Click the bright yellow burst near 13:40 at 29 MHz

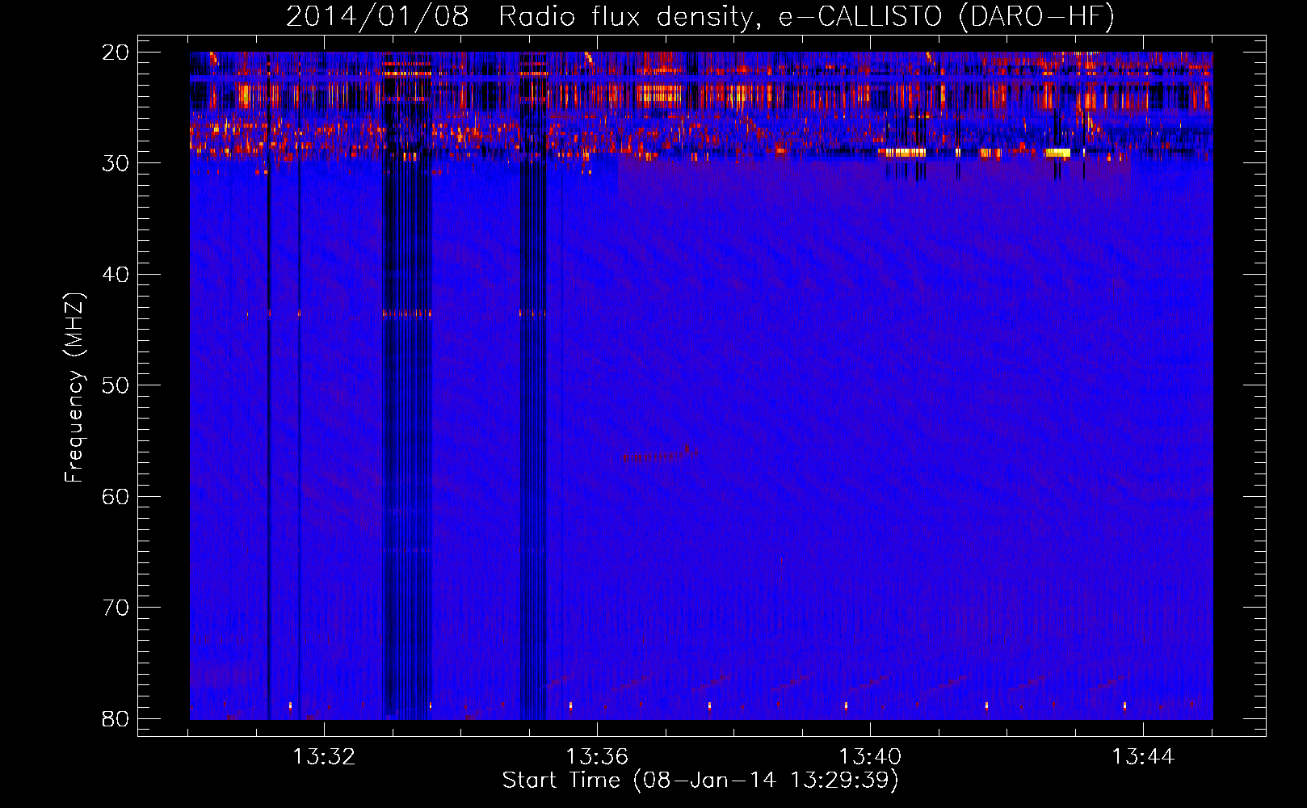[906, 152]
